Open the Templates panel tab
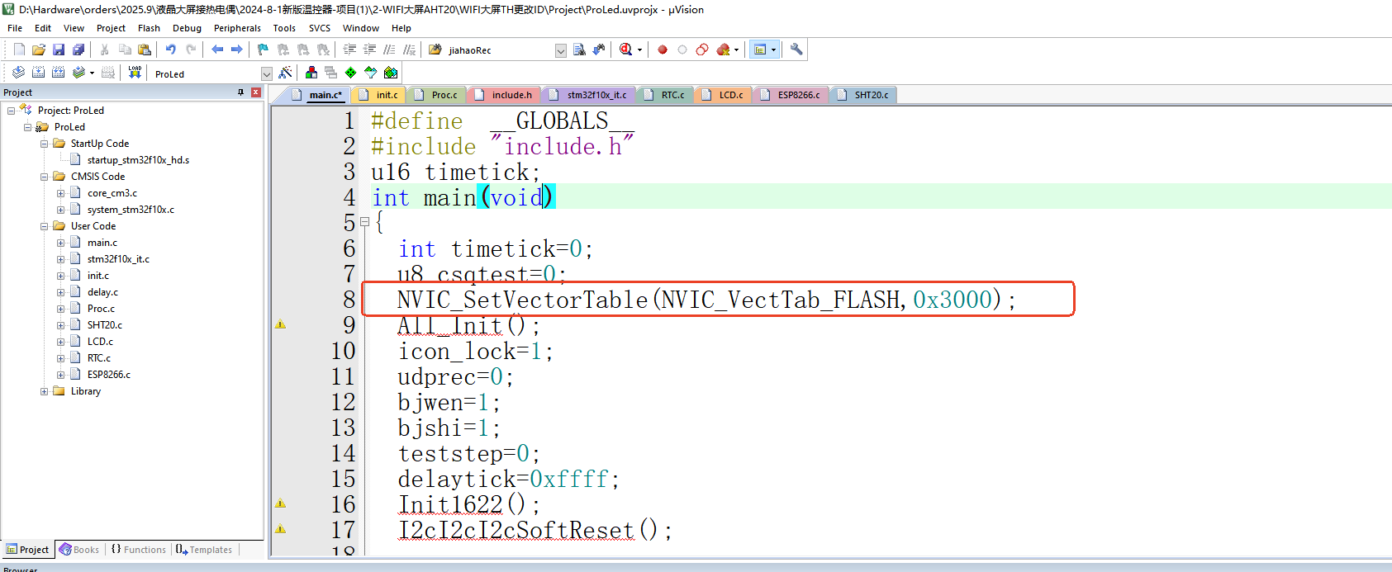1392x572 pixels. coord(204,550)
